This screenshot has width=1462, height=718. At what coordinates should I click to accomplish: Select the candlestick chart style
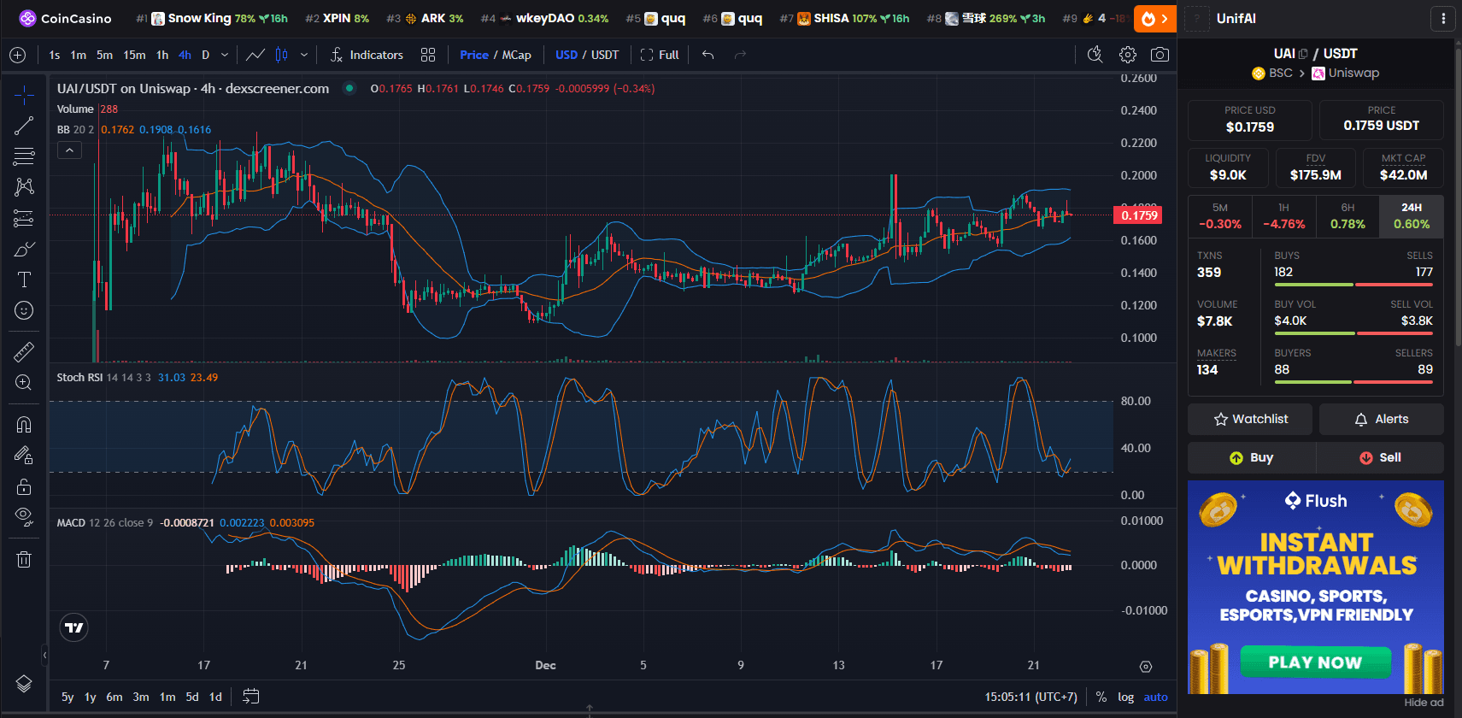coord(281,55)
